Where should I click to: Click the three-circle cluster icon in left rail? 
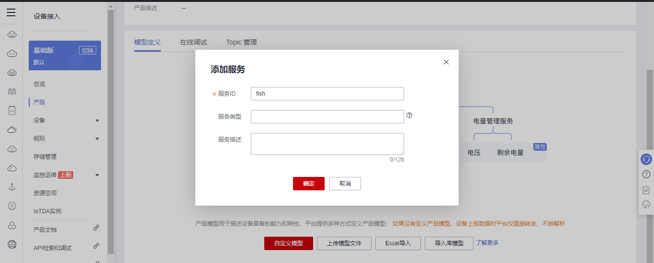point(12,225)
